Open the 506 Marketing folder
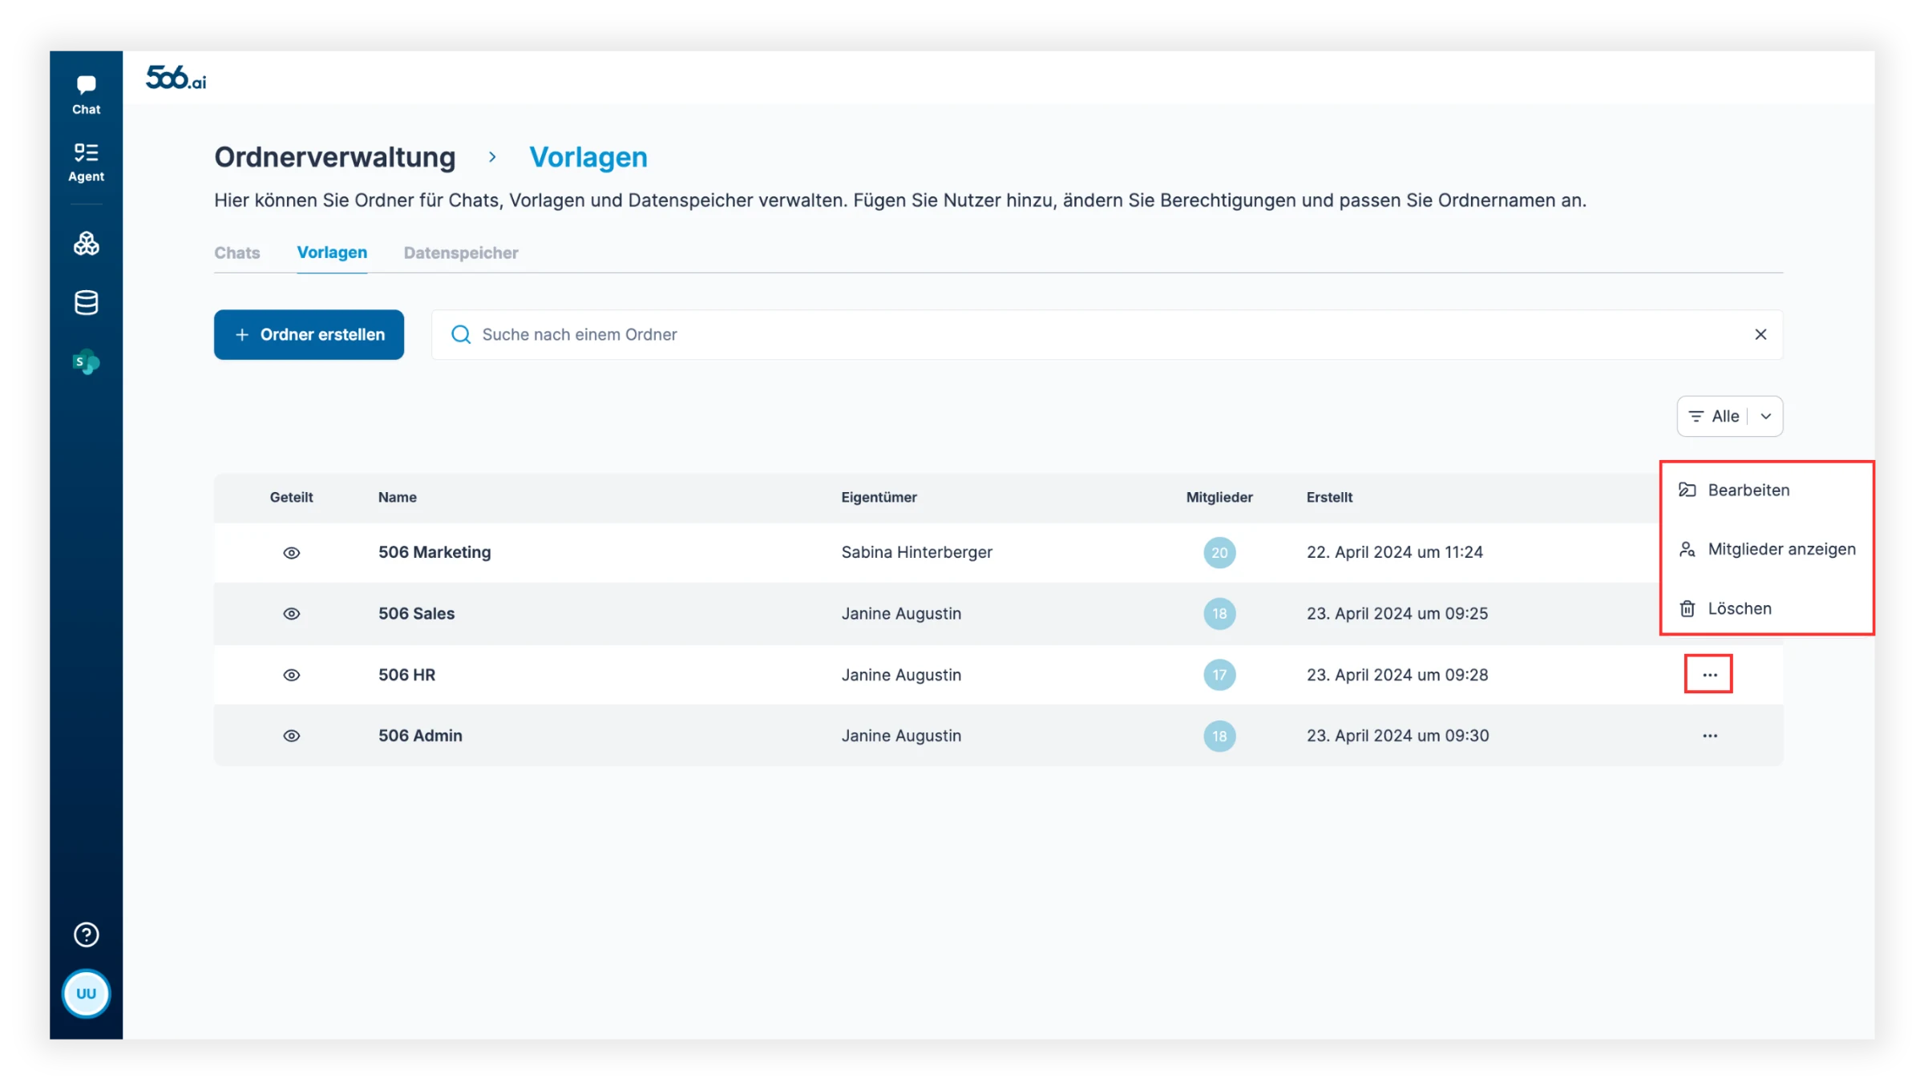 (x=435, y=552)
